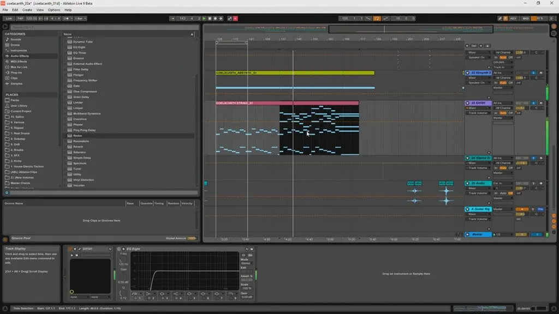Fold the 23 SH101 track with its triangle

click(x=467, y=103)
